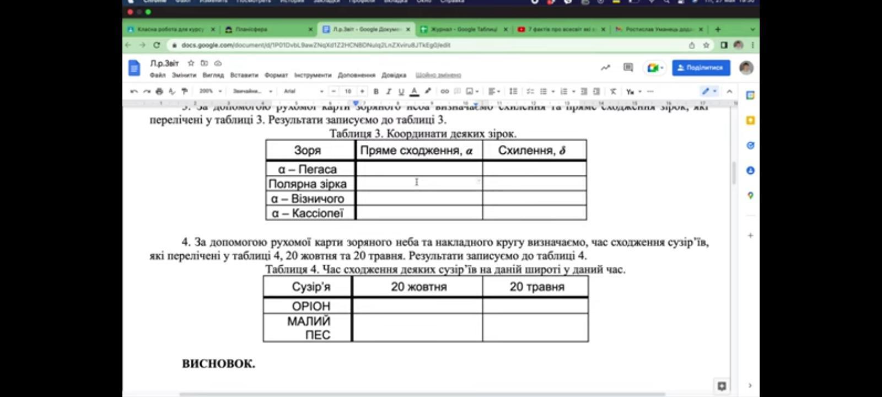This screenshot has width=882, height=397.
Task: Check the cloud save status icon
Action: tap(218, 63)
